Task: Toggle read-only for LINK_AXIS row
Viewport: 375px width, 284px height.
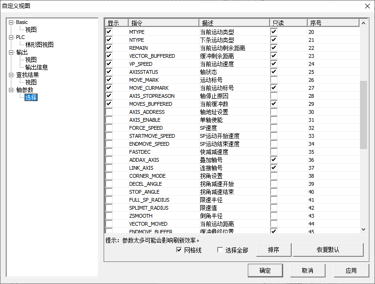Action: 274,167
